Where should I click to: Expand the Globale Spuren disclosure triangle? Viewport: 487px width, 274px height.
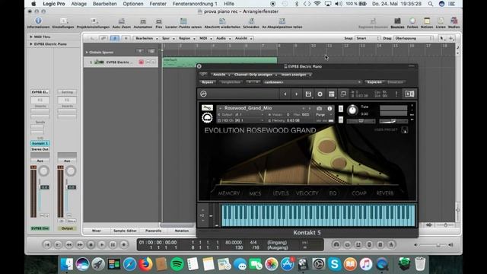pyautogui.click(x=87, y=53)
